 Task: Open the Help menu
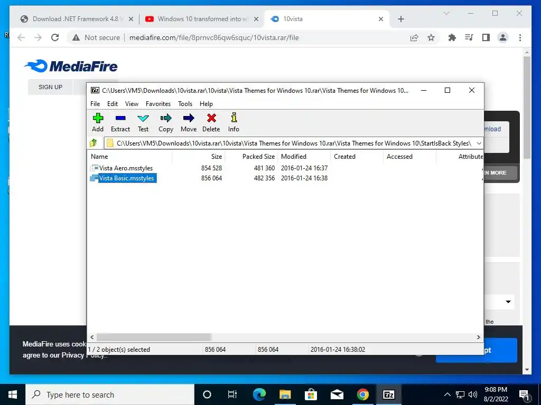click(x=206, y=104)
